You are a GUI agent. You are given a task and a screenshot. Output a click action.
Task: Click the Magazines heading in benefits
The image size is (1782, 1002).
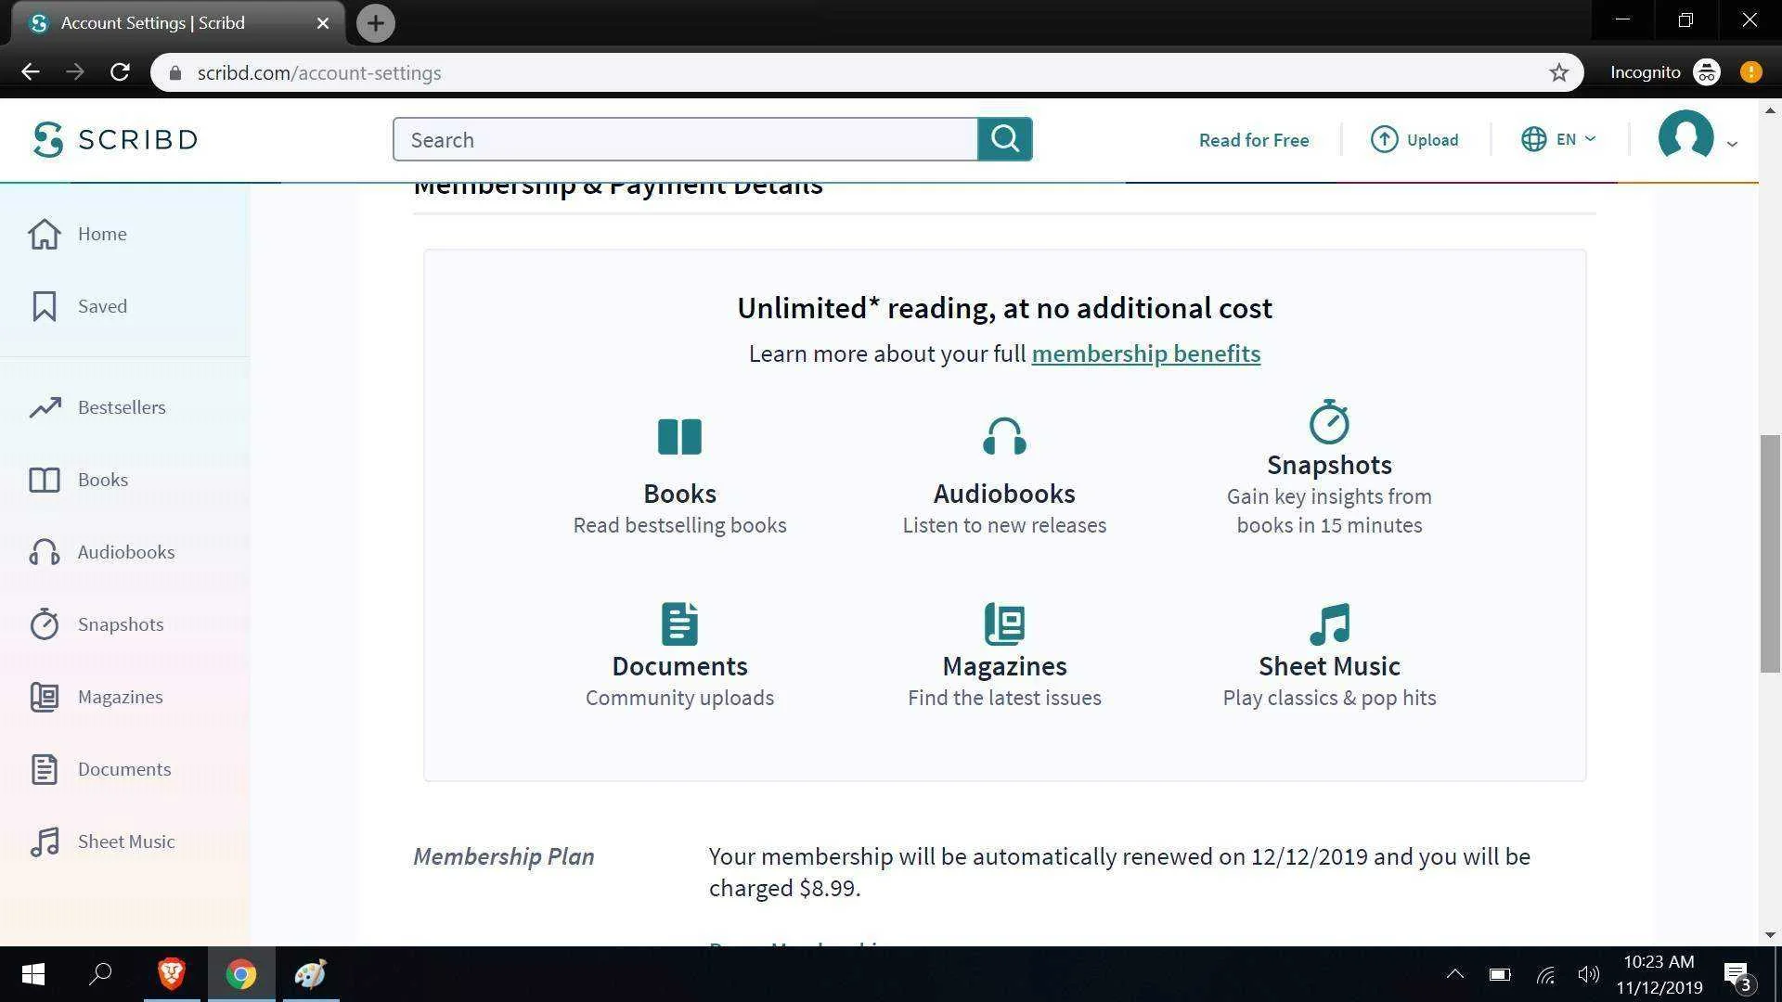(1004, 666)
